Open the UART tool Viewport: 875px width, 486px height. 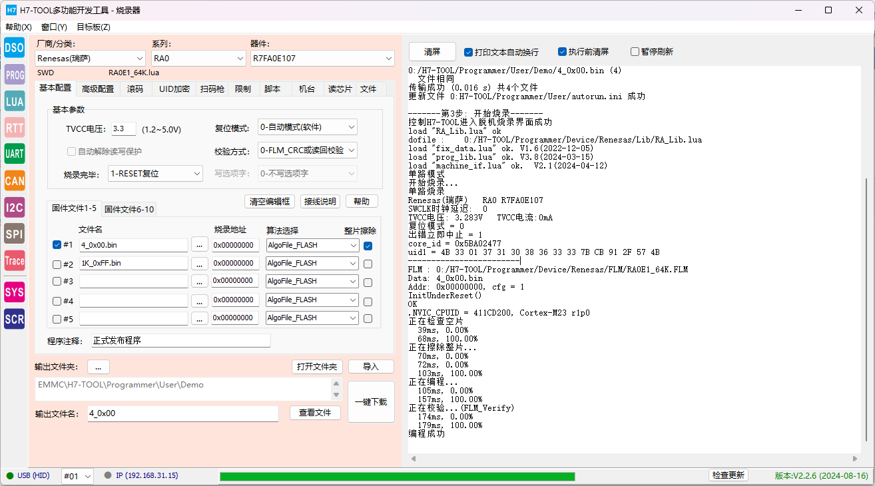tap(14, 154)
